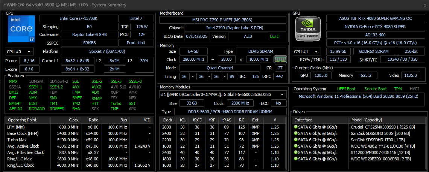Click green status icon for WDC WD20EZRX drive
Viewport: 429px width, 172px height.
tap(295, 159)
